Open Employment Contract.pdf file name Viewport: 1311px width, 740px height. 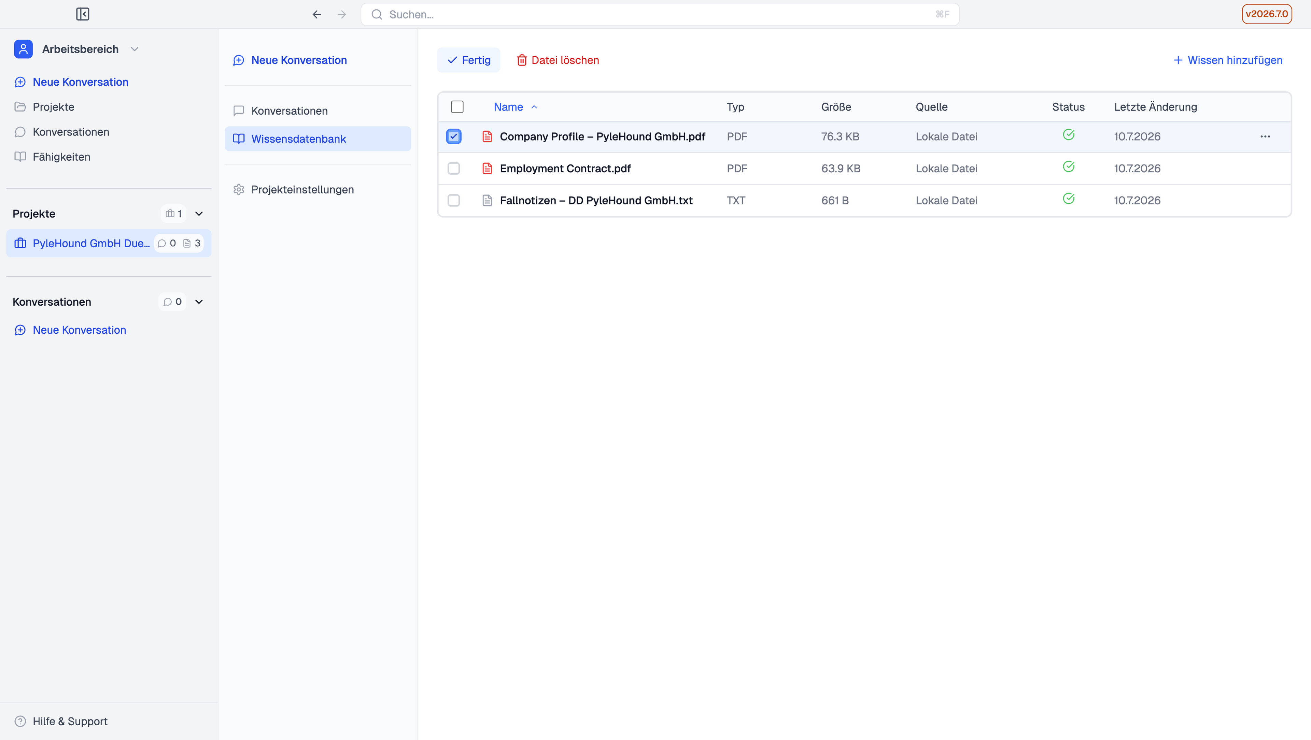[x=565, y=168]
